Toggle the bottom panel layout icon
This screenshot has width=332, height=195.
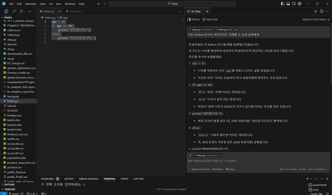pos(288,4)
